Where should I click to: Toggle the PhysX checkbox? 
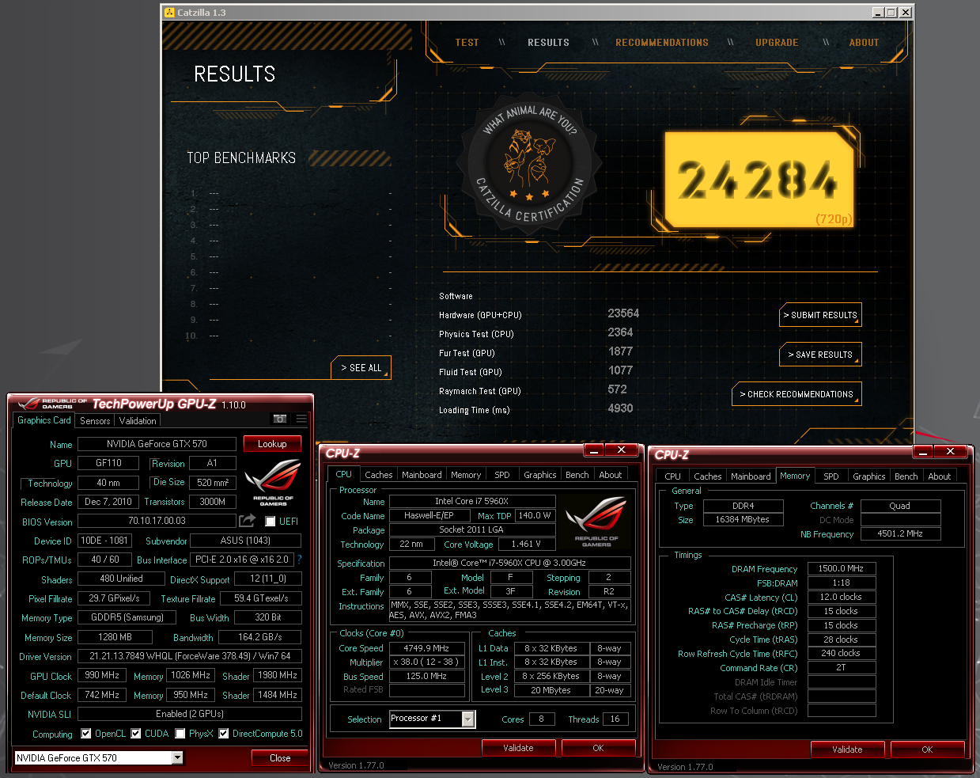point(180,734)
